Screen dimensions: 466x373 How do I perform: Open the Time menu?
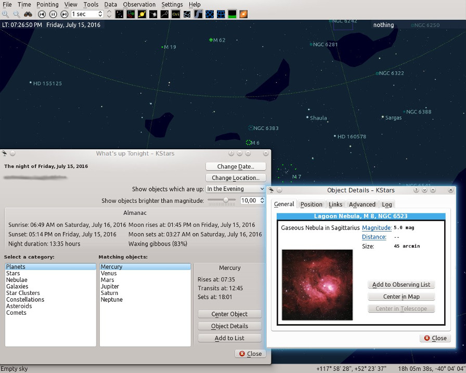[24, 5]
